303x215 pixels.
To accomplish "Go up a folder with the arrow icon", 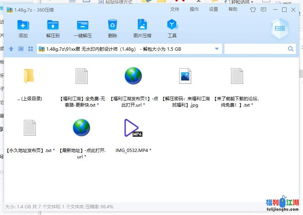I will pos(11,48).
